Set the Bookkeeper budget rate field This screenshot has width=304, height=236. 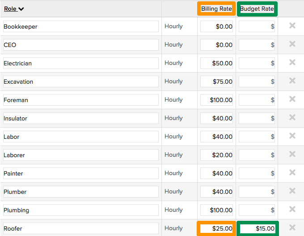click(257, 26)
